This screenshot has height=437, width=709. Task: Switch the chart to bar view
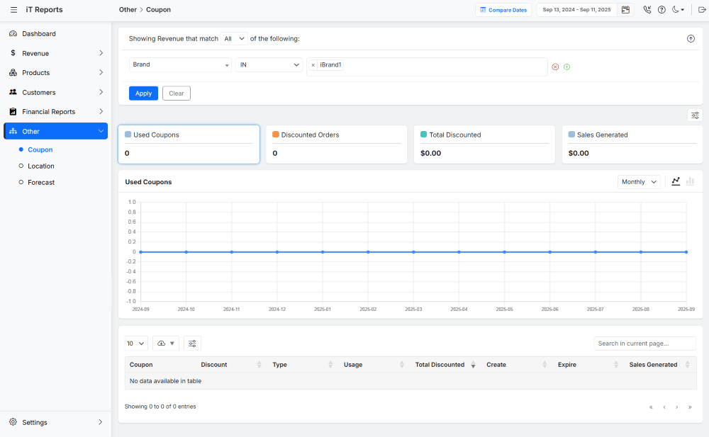(691, 181)
